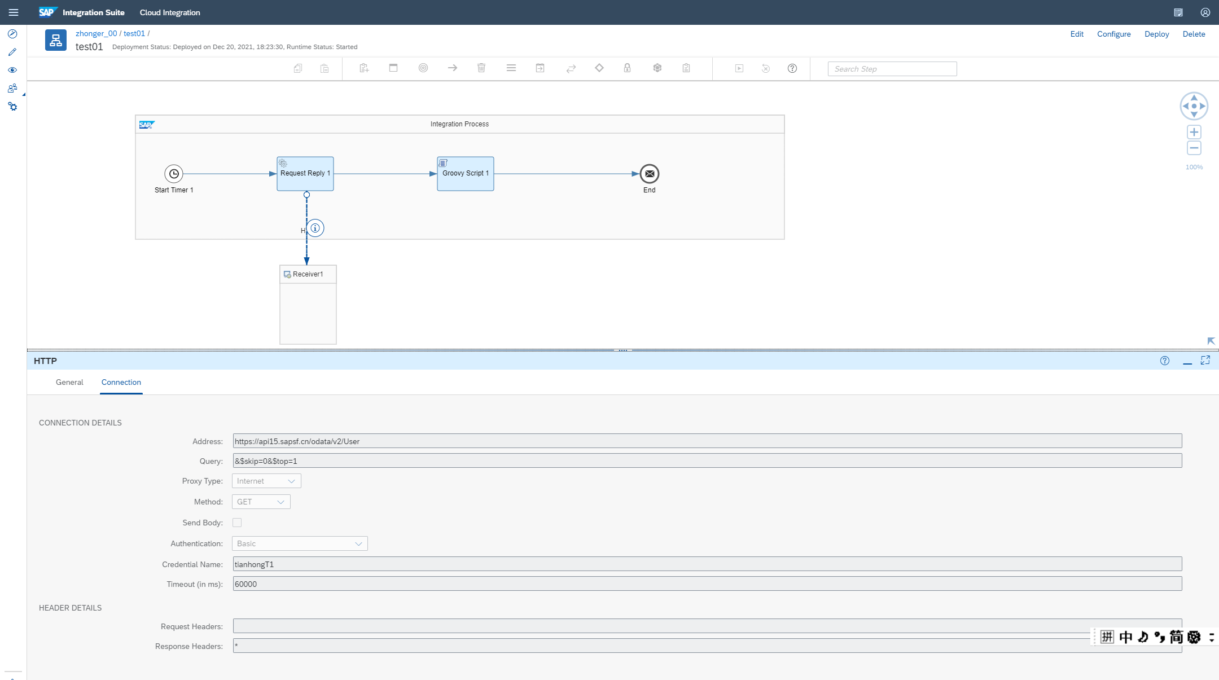1219x680 pixels.
Task: Click the Delete trash icon in palette
Action: pyautogui.click(x=481, y=68)
